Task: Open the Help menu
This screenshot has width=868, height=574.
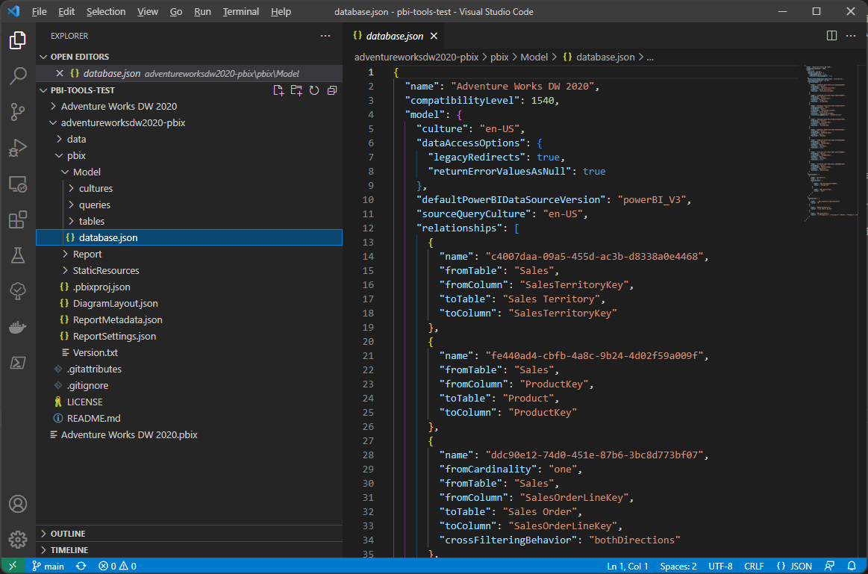Action: [x=281, y=12]
